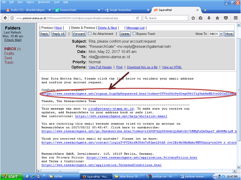Open the View Full Header link
Screen dimensions: 241x180
pyautogui.click(x=100, y=67)
